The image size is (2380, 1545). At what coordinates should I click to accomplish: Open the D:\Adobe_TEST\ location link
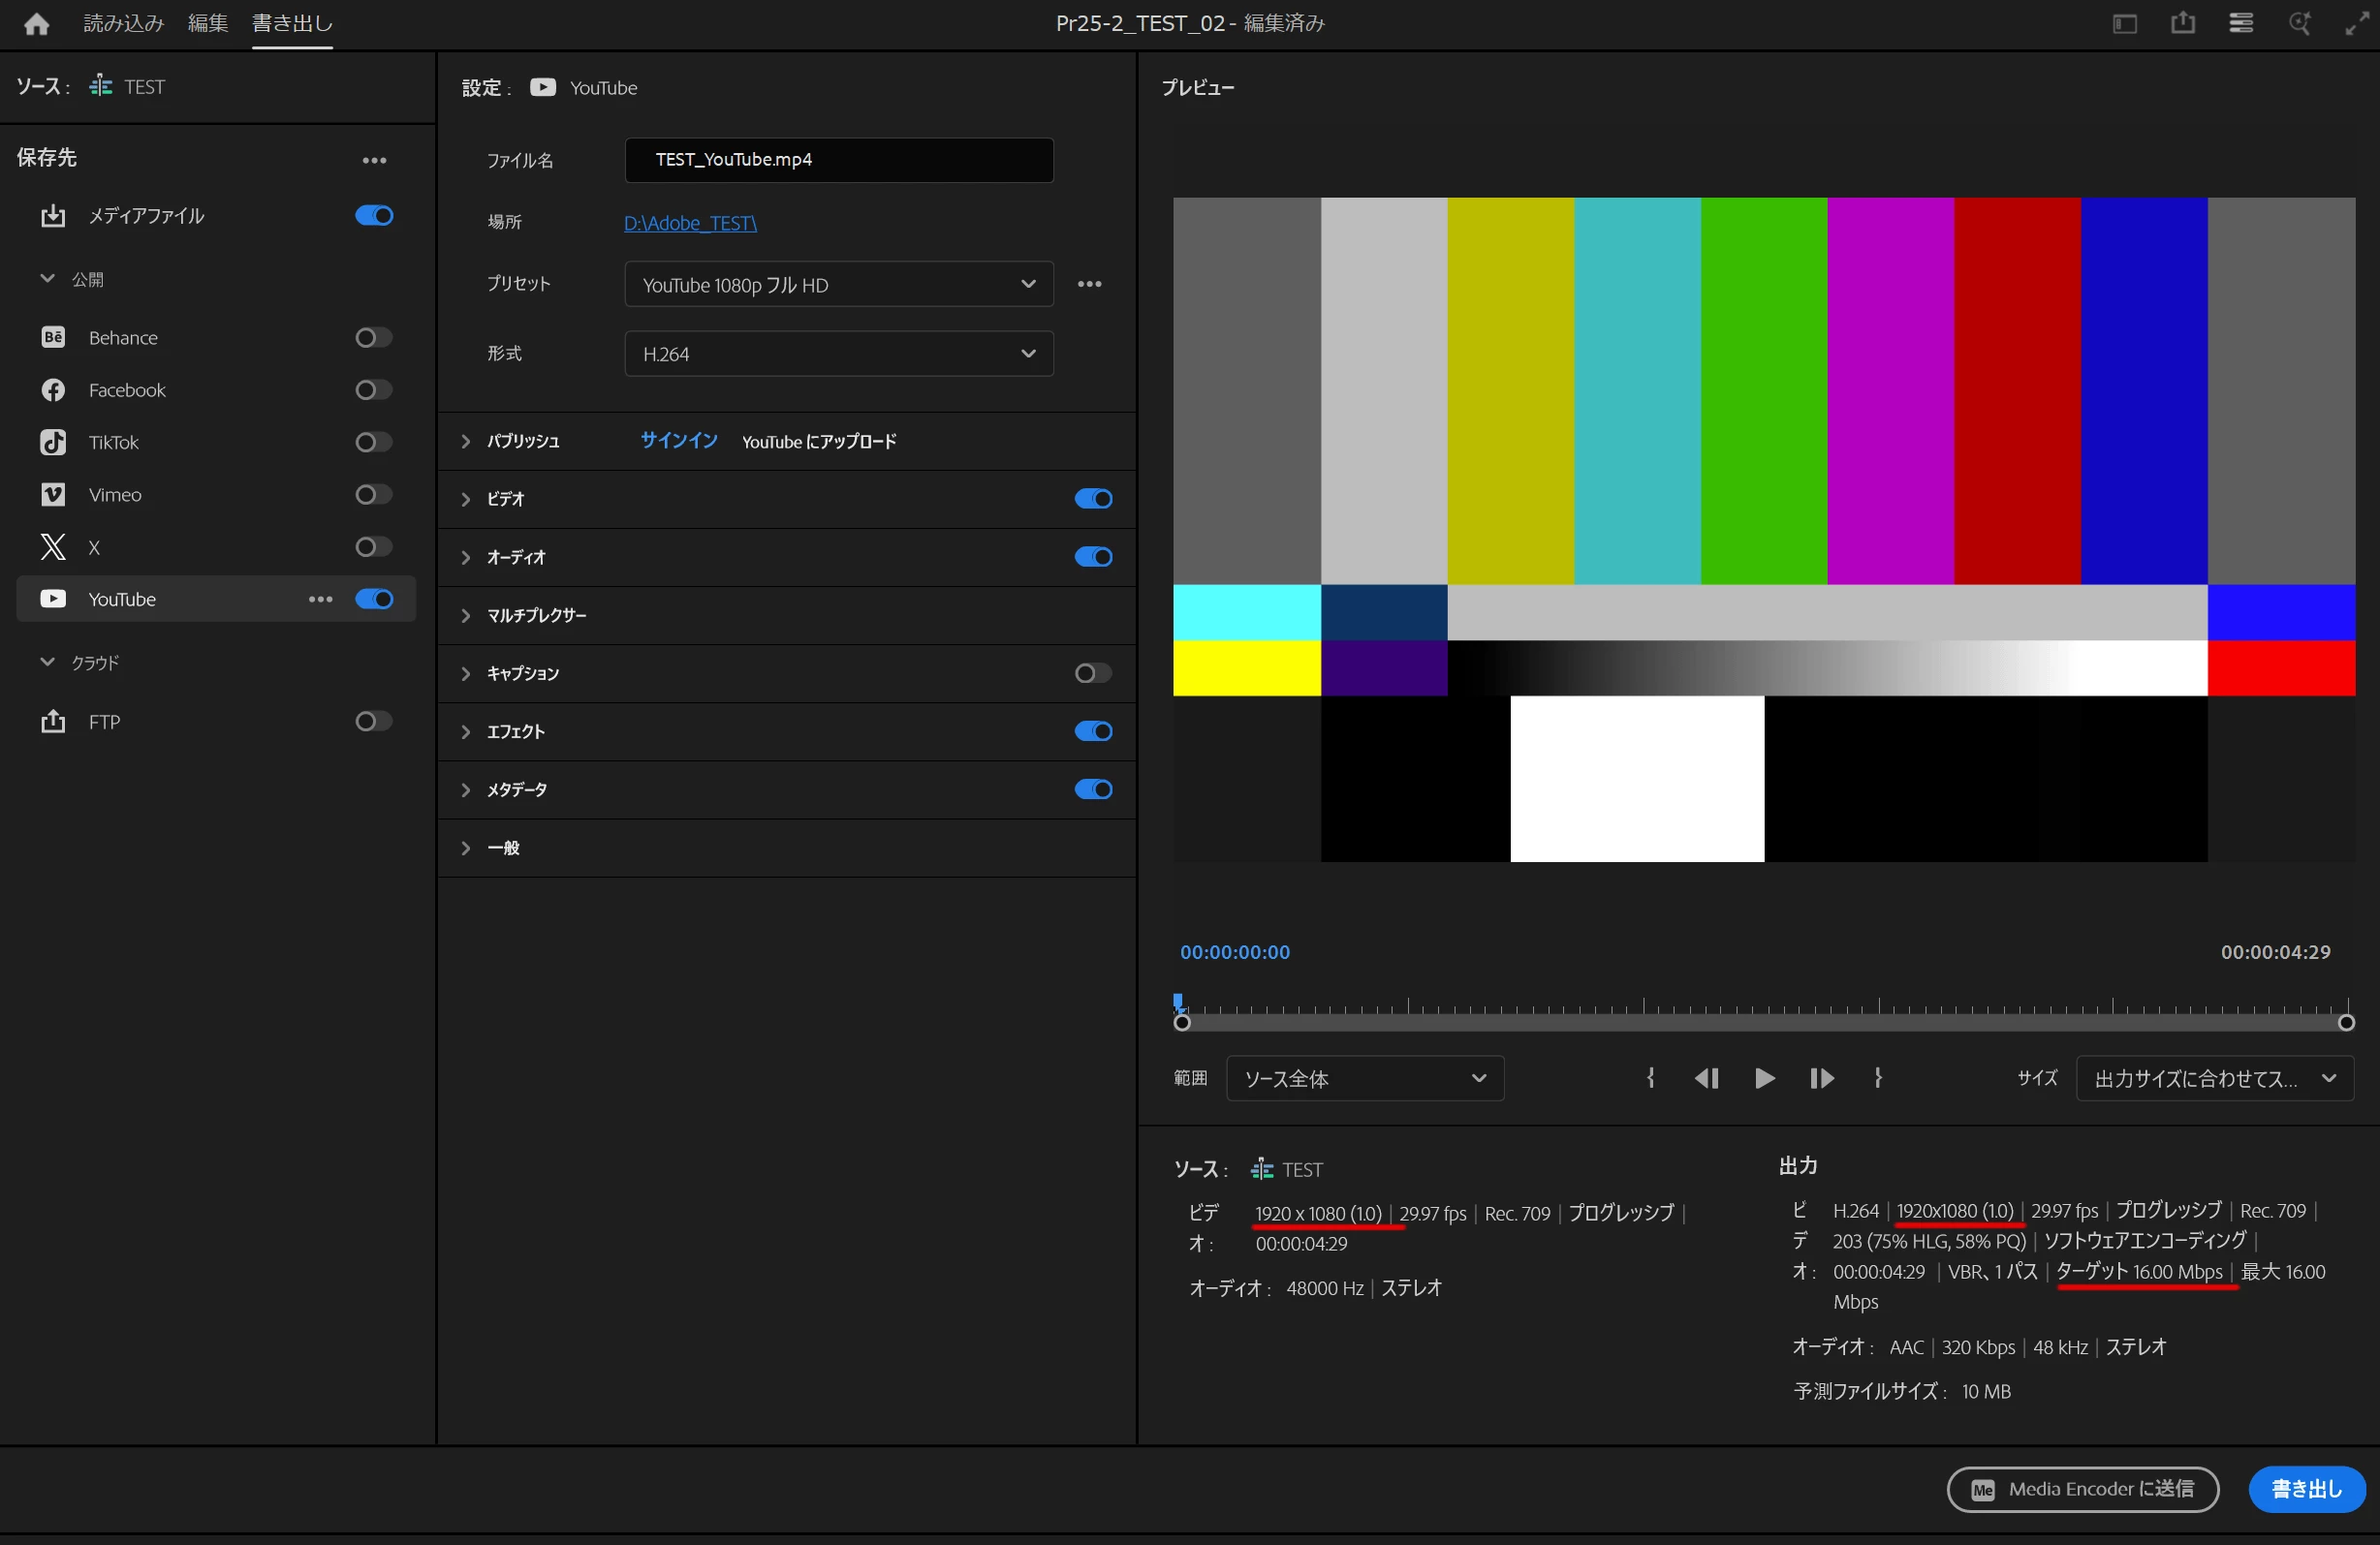click(690, 223)
